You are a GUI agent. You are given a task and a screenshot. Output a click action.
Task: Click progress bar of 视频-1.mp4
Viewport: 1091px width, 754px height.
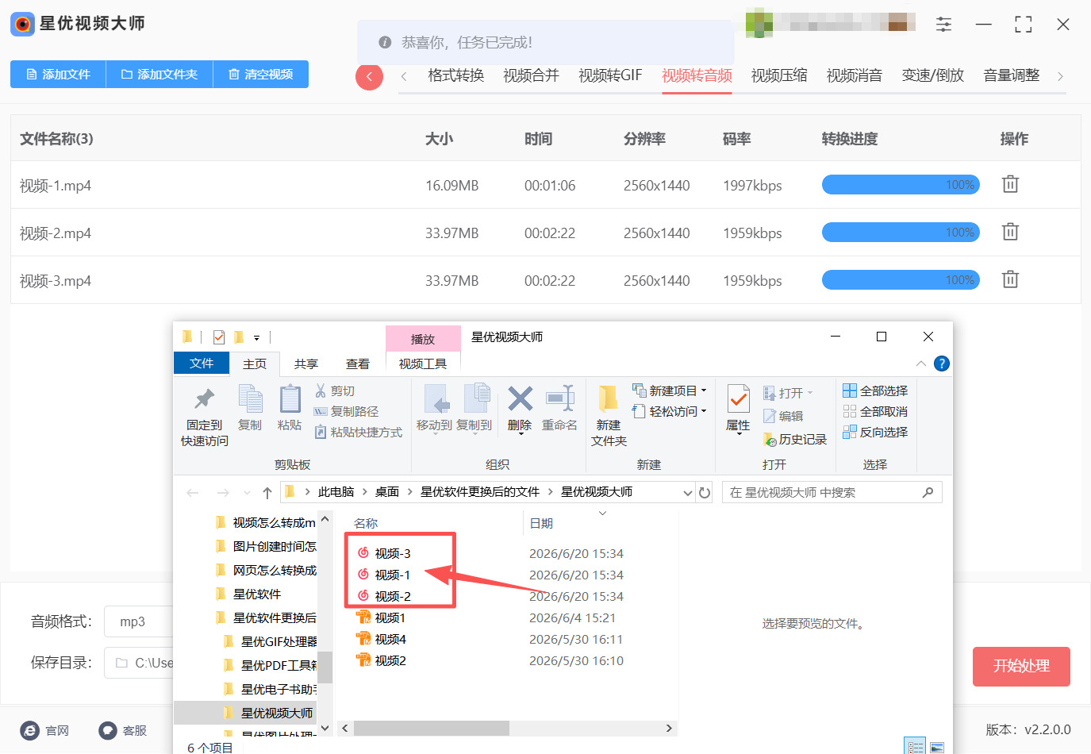pyautogui.click(x=901, y=185)
